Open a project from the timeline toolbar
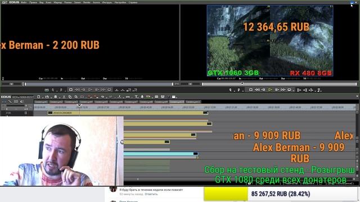This screenshot has height=202, width=360. coord(47,97)
